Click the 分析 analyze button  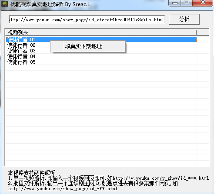click(184, 19)
